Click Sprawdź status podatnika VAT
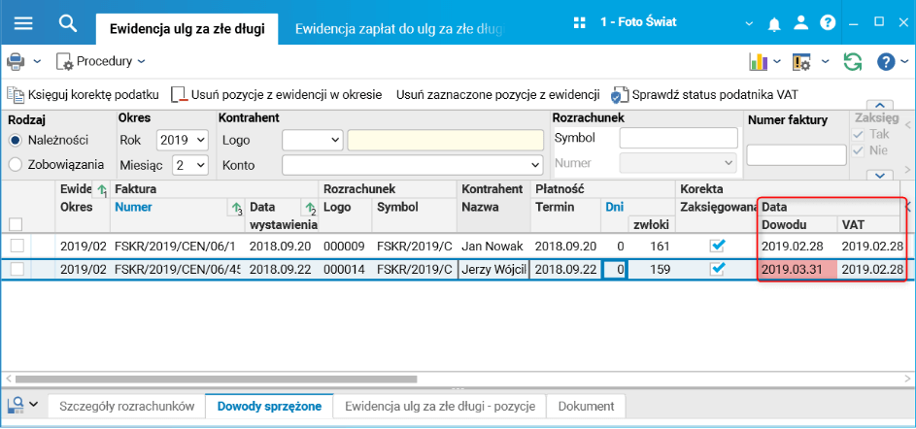The width and height of the screenshot is (916, 429). pyautogui.click(x=704, y=94)
